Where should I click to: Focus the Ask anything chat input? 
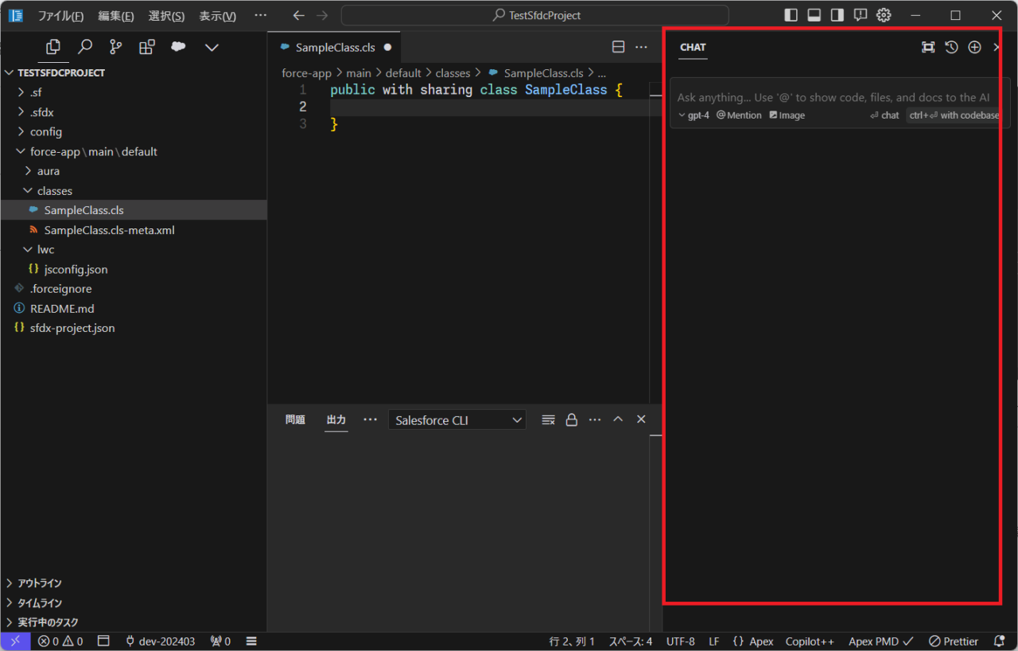(833, 97)
